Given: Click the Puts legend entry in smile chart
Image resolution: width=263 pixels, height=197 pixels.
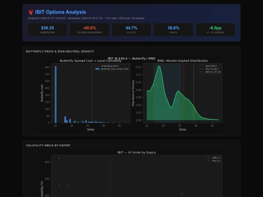Looking at the screenshot, I should [214, 161].
